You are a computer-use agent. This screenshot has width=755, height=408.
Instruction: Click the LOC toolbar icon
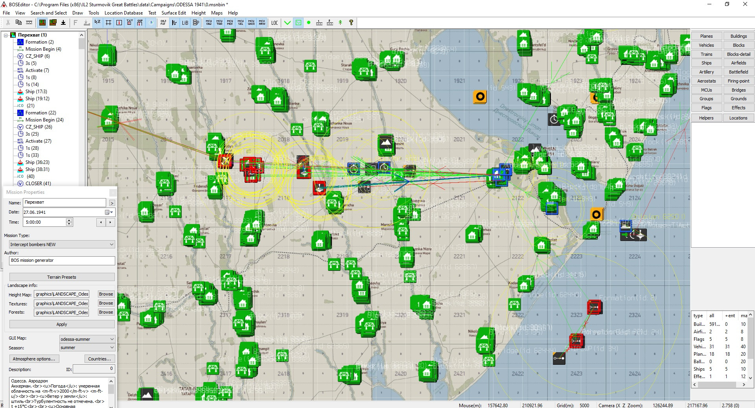(274, 22)
